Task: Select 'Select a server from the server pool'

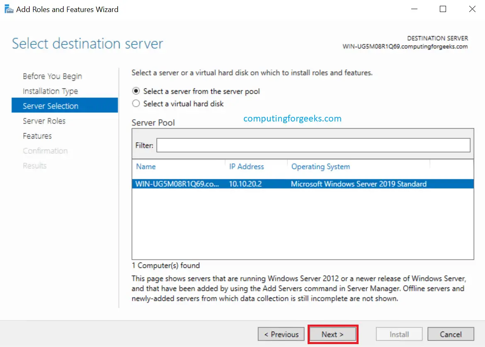Action: coord(136,92)
